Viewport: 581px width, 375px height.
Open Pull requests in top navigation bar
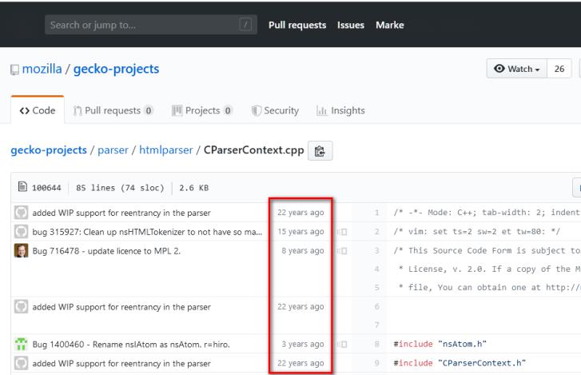(x=297, y=26)
